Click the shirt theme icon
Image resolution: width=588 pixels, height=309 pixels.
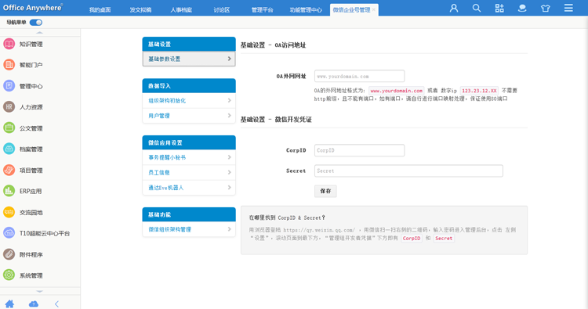pos(546,8)
